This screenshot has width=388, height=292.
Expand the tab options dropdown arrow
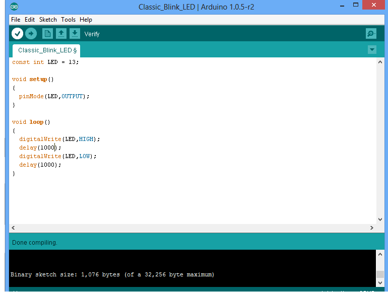point(372,50)
